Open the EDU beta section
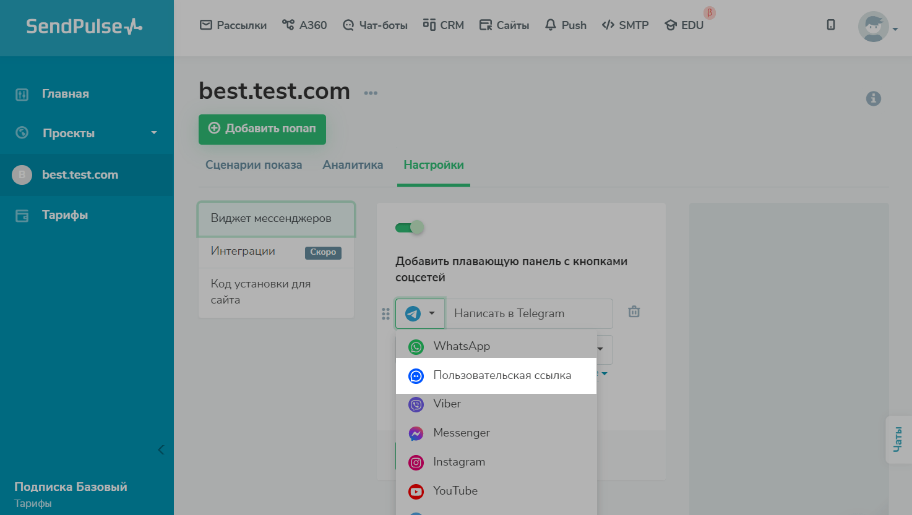Screen dimensions: 912x515 click(x=684, y=25)
